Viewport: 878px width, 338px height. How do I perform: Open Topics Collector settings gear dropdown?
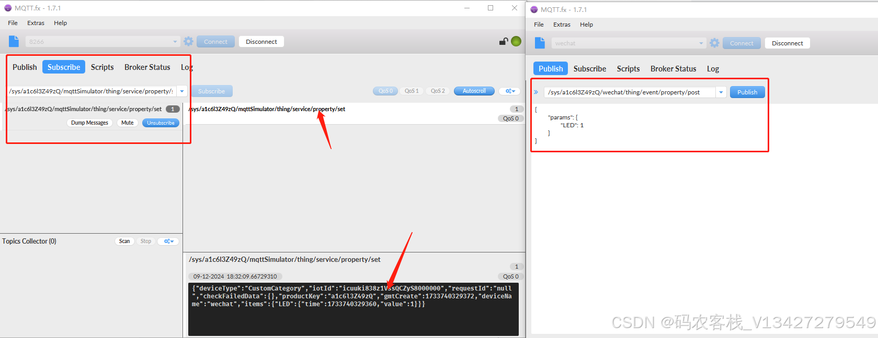click(x=168, y=242)
